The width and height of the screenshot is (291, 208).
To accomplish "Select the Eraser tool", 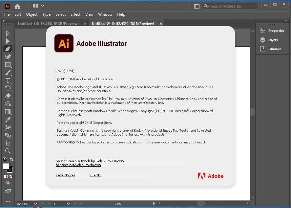I will click(x=8, y=96).
